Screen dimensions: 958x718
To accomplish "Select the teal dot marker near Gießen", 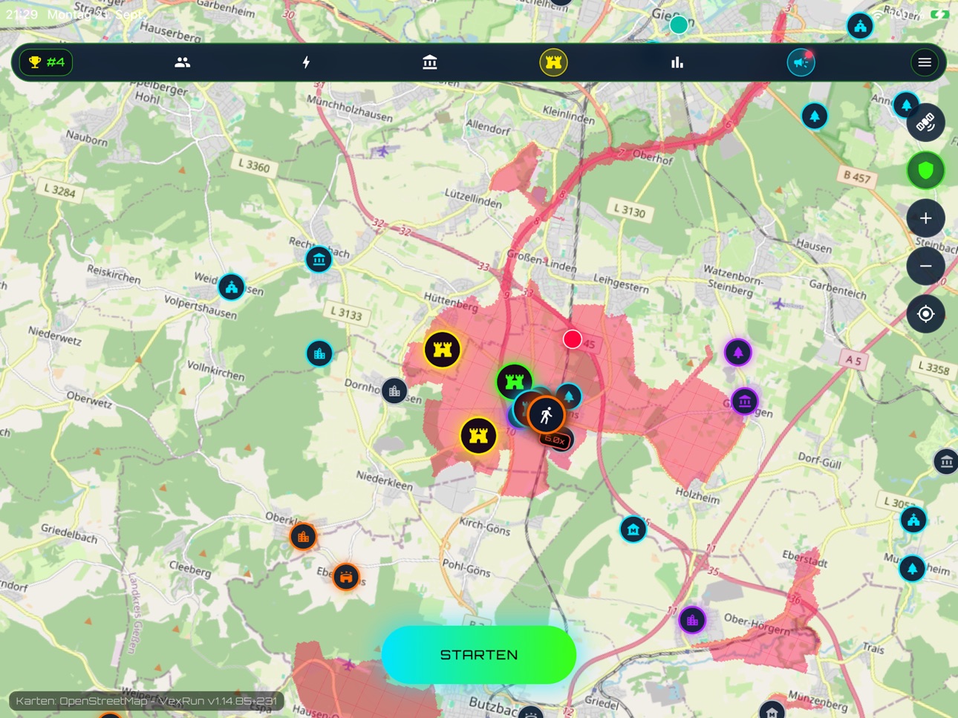I will pyautogui.click(x=678, y=25).
